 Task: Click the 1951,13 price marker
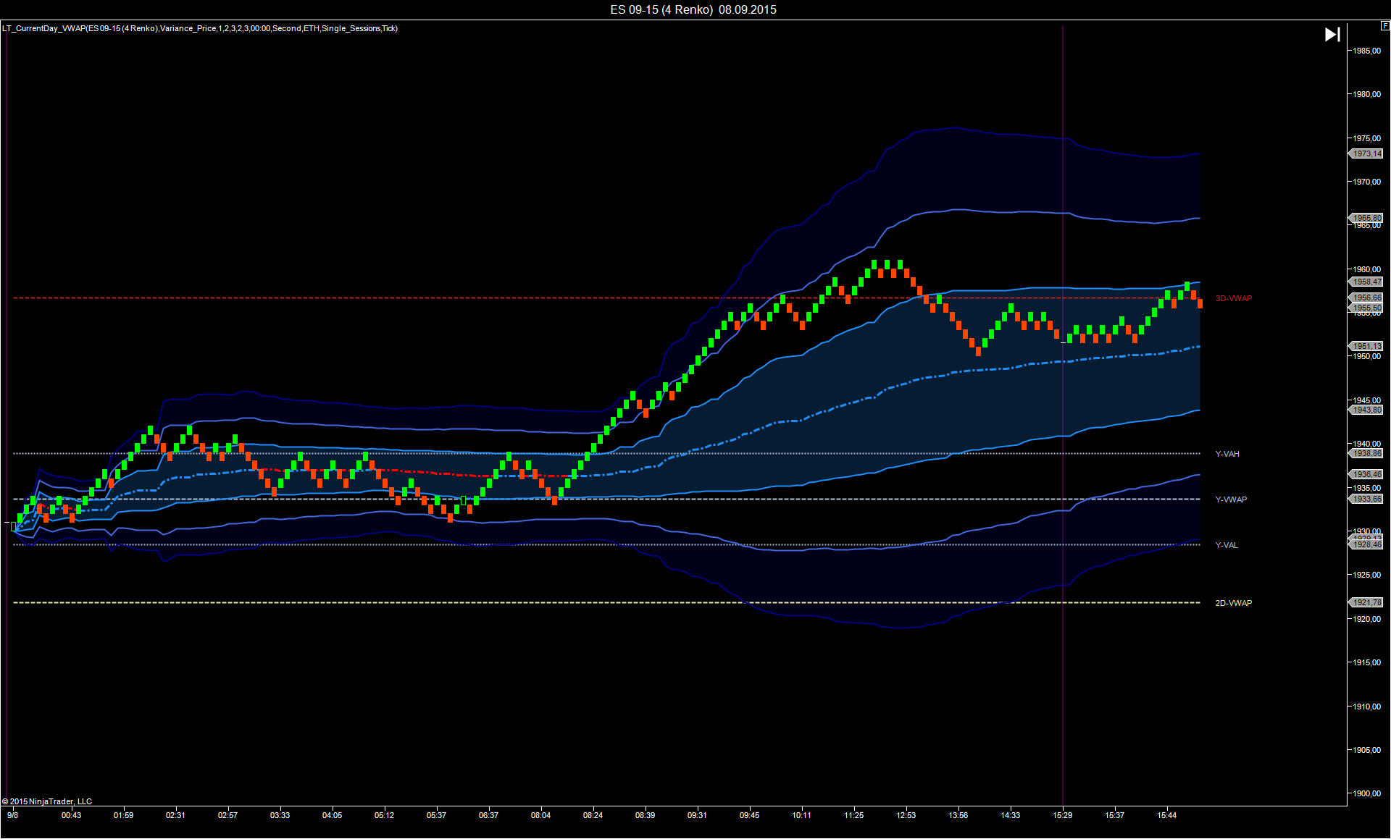pyautogui.click(x=1366, y=346)
